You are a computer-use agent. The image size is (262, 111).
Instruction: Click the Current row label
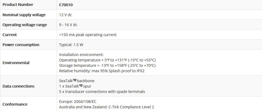pos(10,35)
